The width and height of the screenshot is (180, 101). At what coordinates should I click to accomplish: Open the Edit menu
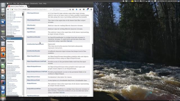coord(18,3)
